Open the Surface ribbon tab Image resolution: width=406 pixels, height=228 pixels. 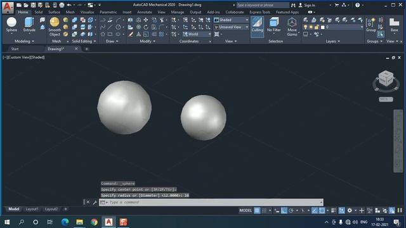click(54, 12)
